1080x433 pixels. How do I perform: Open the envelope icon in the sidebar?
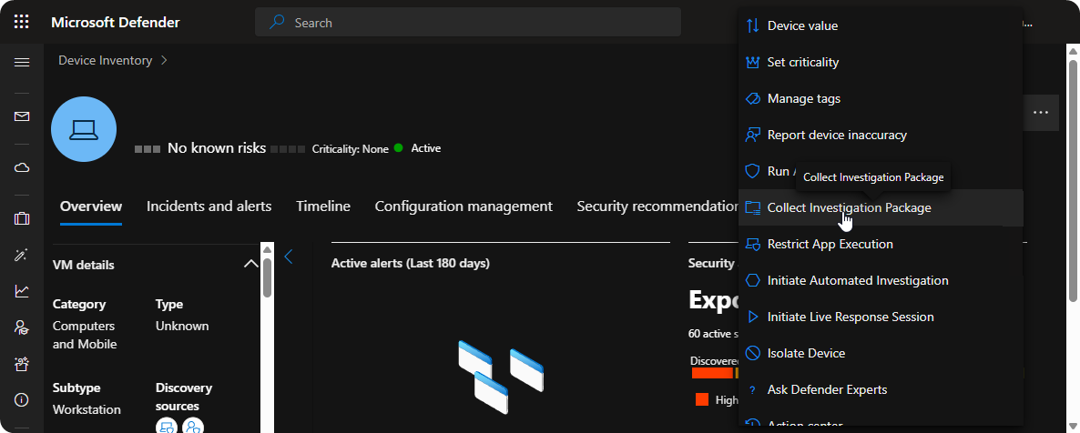pos(22,116)
